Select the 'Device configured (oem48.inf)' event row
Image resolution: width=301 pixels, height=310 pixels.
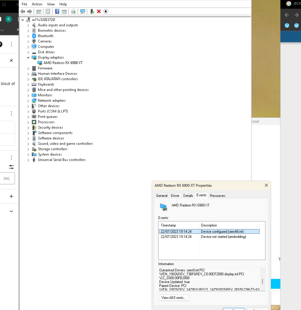pyautogui.click(x=209, y=232)
